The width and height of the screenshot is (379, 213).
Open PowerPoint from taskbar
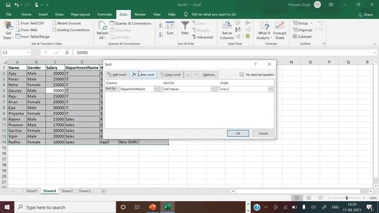click(153, 207)
